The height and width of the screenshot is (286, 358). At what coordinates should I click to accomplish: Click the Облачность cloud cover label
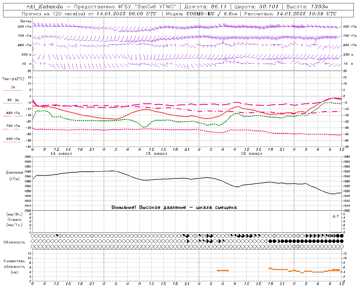[14, 242]
